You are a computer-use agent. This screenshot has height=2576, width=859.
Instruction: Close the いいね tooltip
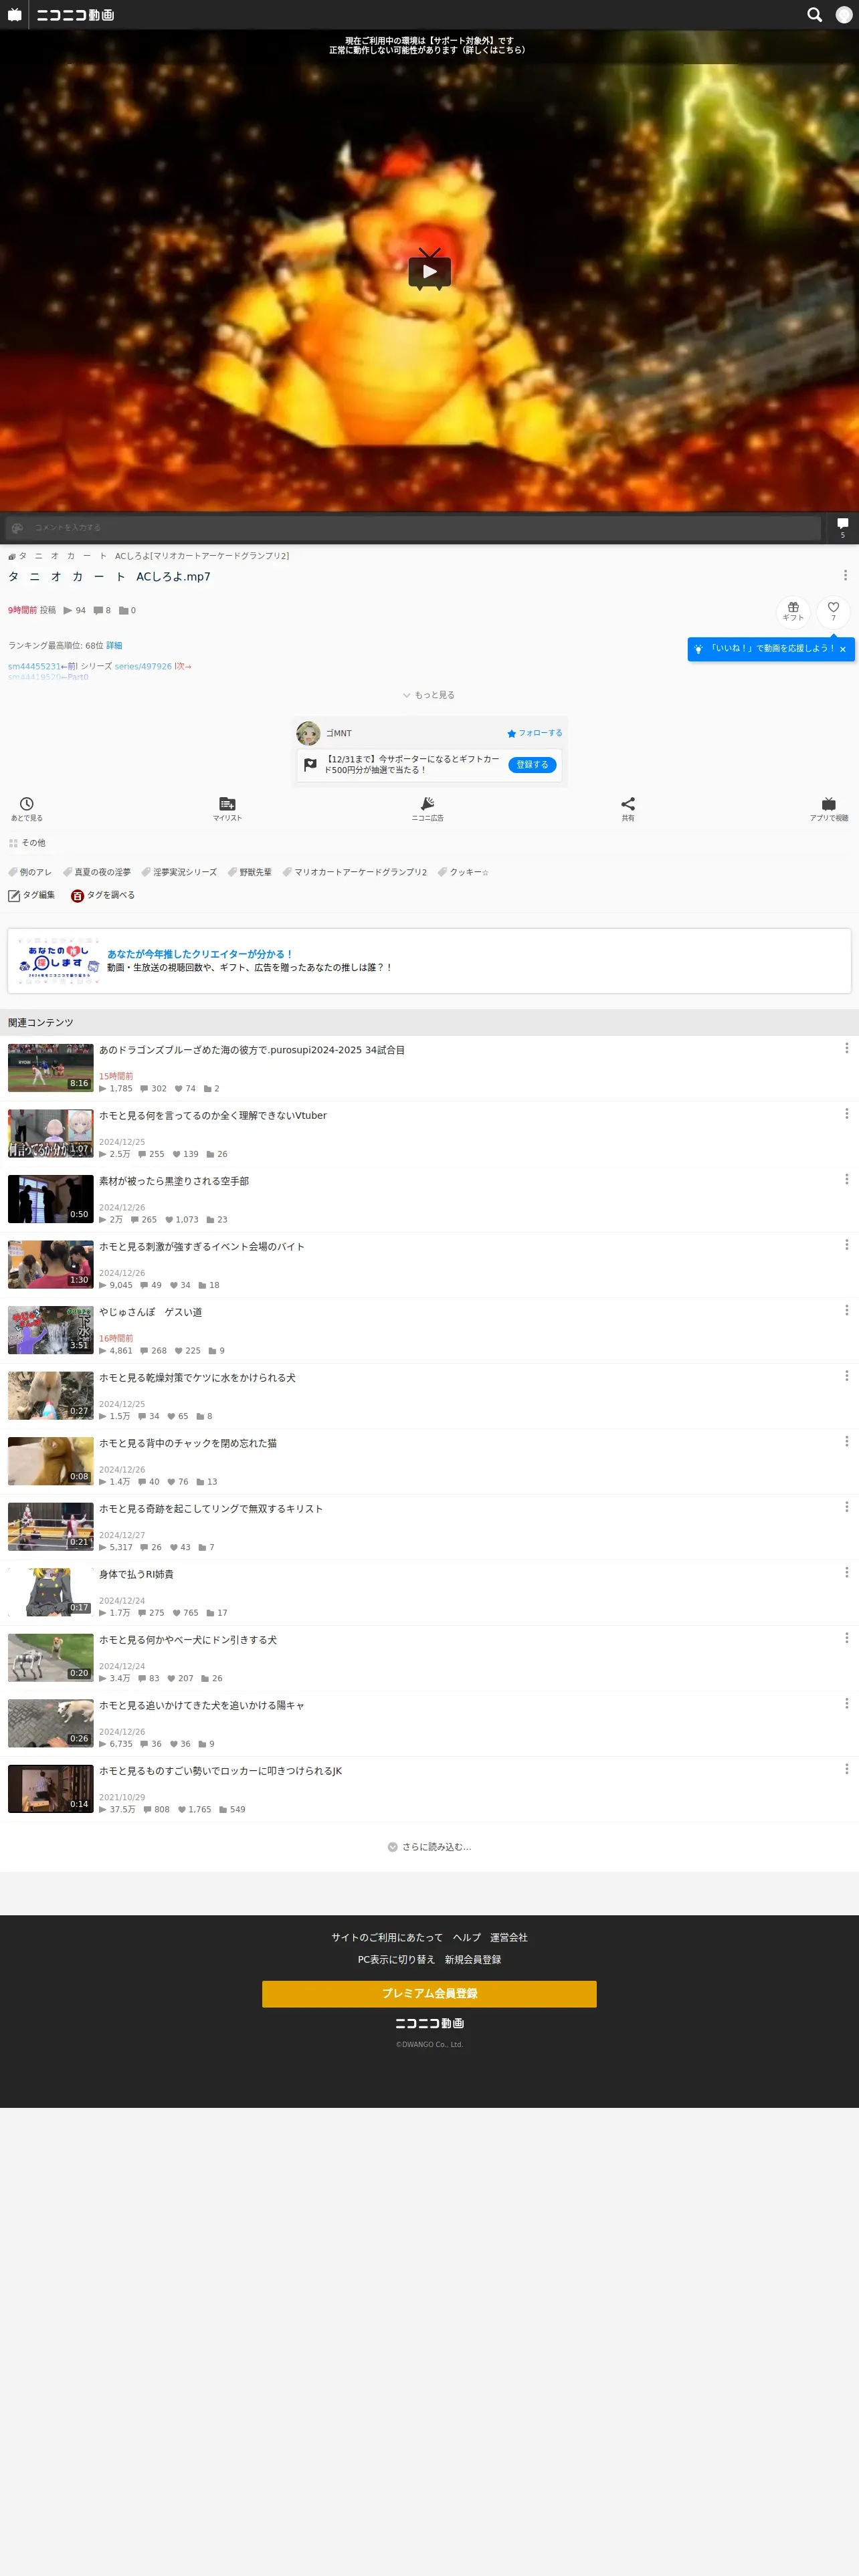pos(842,649)
